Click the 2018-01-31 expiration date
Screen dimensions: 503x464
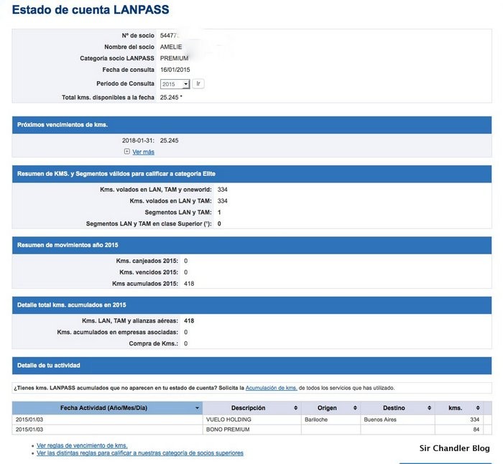coord(138,141)
